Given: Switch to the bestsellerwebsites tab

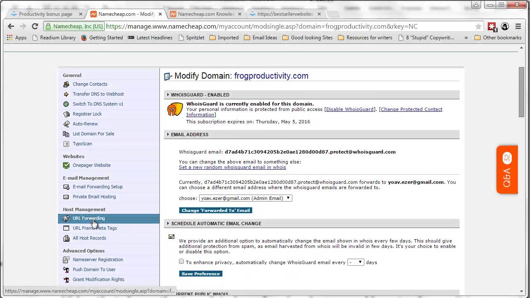Looking at the screenshot, I should coord(285,14).
